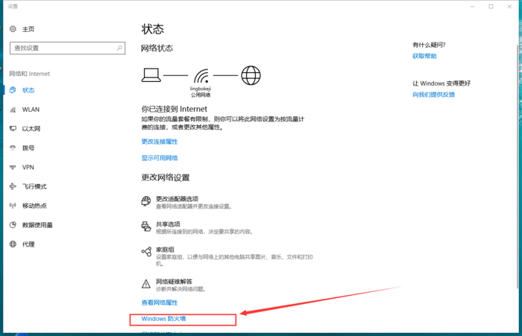Open 家庭组 HomeGroup settings
The width and height of the screenshot is (522, 336).
pos(165,250)
